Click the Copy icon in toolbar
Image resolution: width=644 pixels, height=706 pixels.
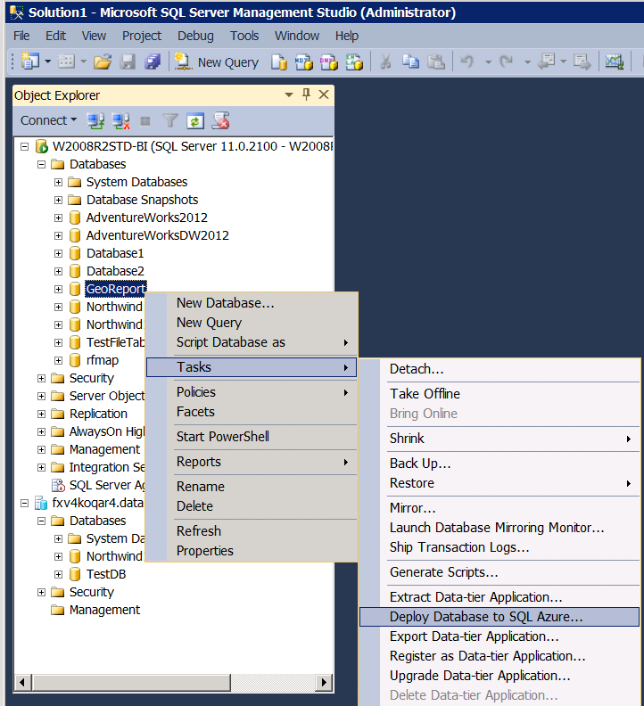410,62
